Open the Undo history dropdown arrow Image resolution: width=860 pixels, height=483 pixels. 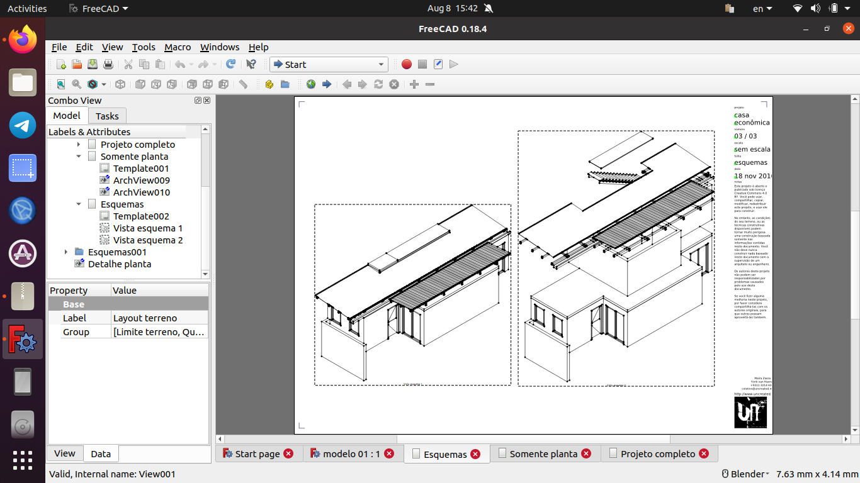coord(191,64)
